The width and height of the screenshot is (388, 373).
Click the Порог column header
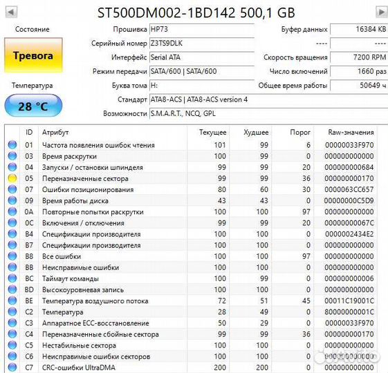[x=293, y=132]
